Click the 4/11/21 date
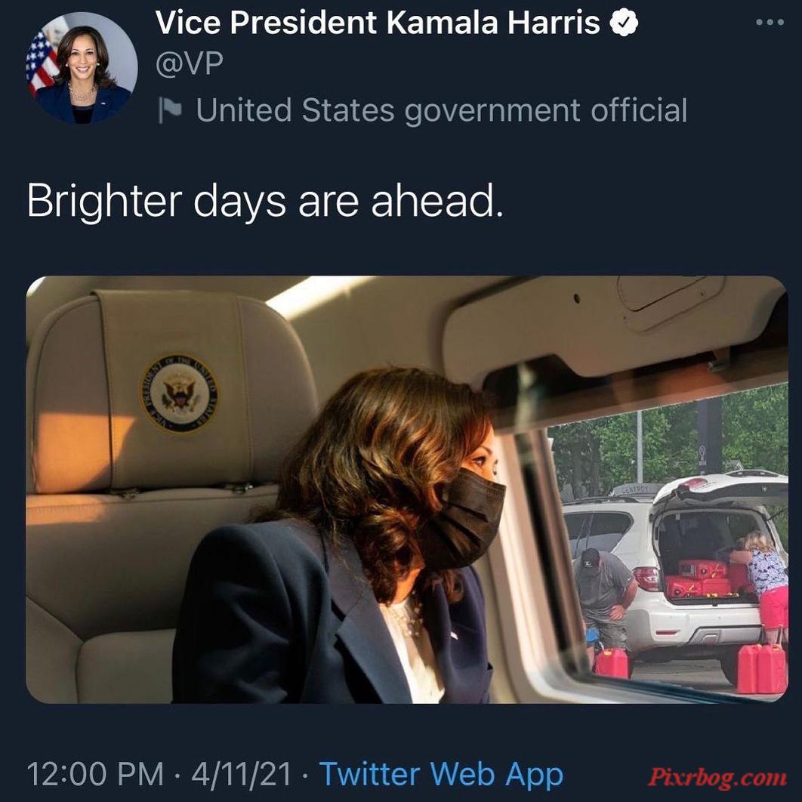 pos(242,774)
